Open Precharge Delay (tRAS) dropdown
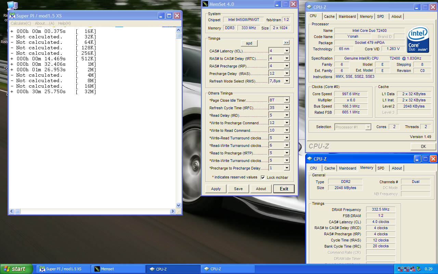 point(287,73)
